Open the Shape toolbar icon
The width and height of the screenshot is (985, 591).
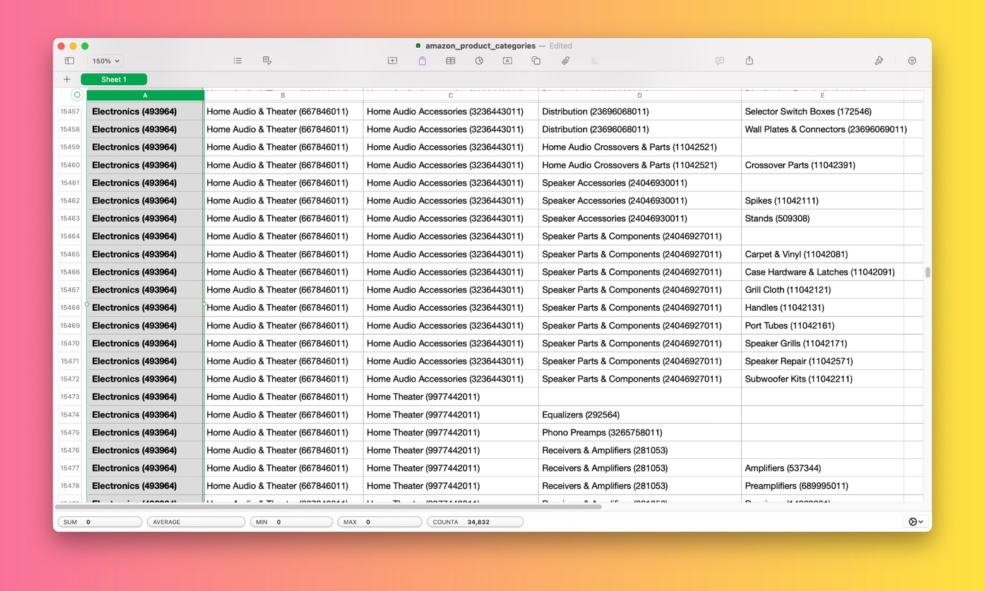(x=536, y=61)
